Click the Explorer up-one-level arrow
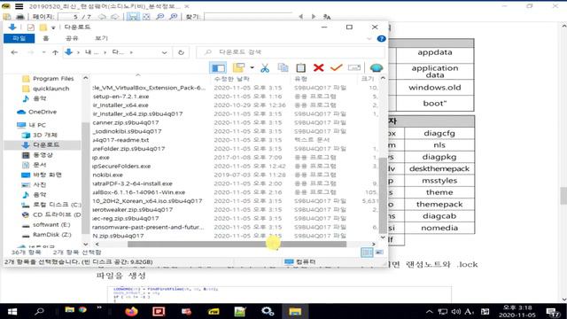The height and width of the screenshot is (319, 567). coord(55,52)
